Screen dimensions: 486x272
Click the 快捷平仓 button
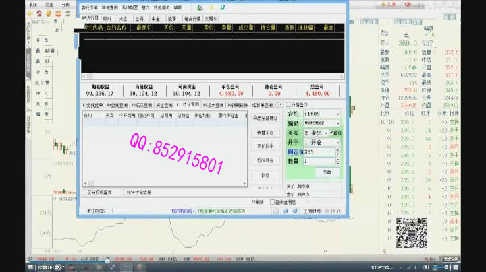tap(265, 133)
